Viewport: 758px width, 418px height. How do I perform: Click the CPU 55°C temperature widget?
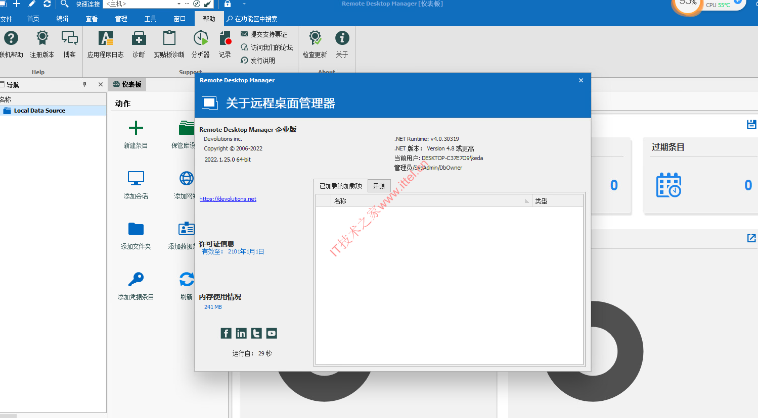tap(718, 5)
